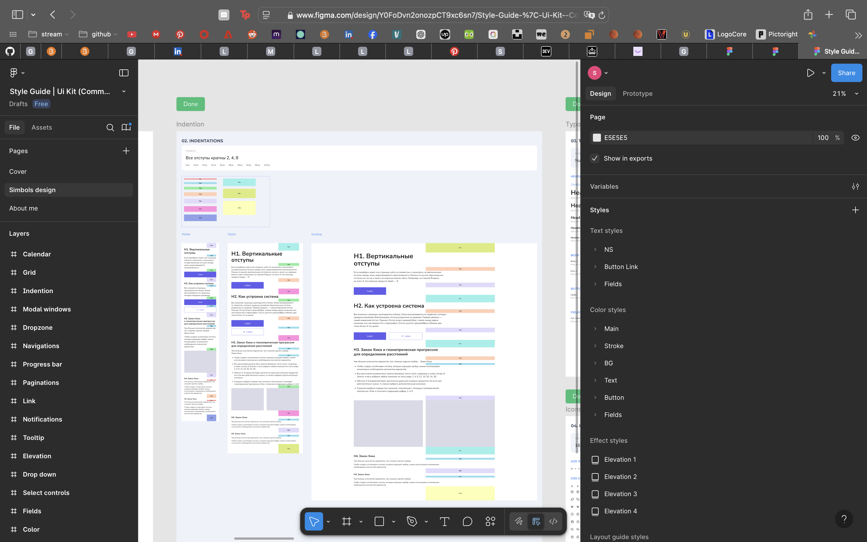Collapse the left sidebar panel icon

coord(124,73)
